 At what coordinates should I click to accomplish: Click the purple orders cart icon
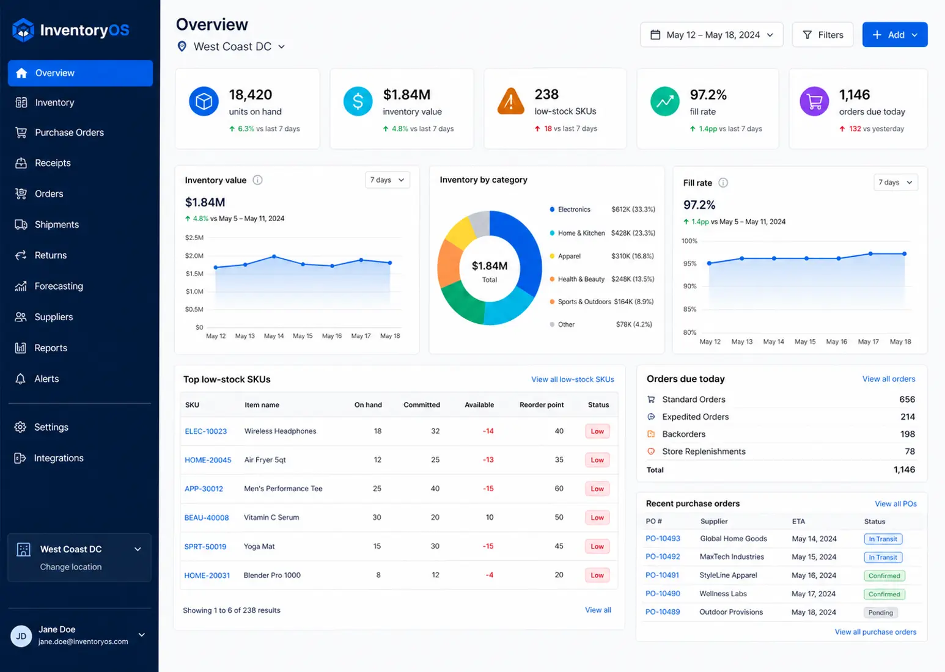(814, 101)
